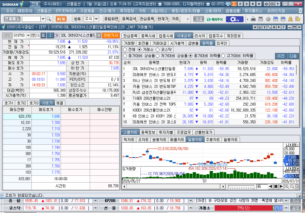Click the 관련기사 button
This screenshot has width=305, height=213.
click(x=110, y=35)
